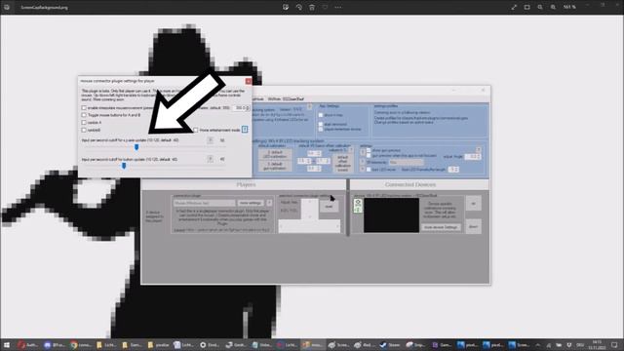Open the notification center in system tray
The image size is (624, 351).
[614, 345]
